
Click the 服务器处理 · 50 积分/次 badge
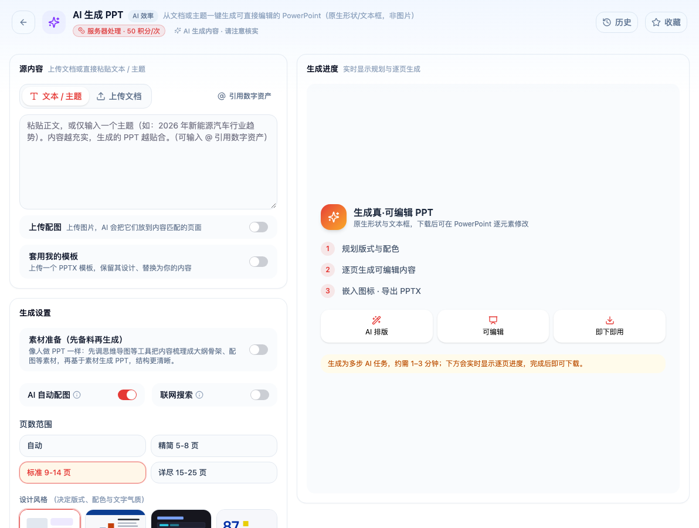coord(119,31)
